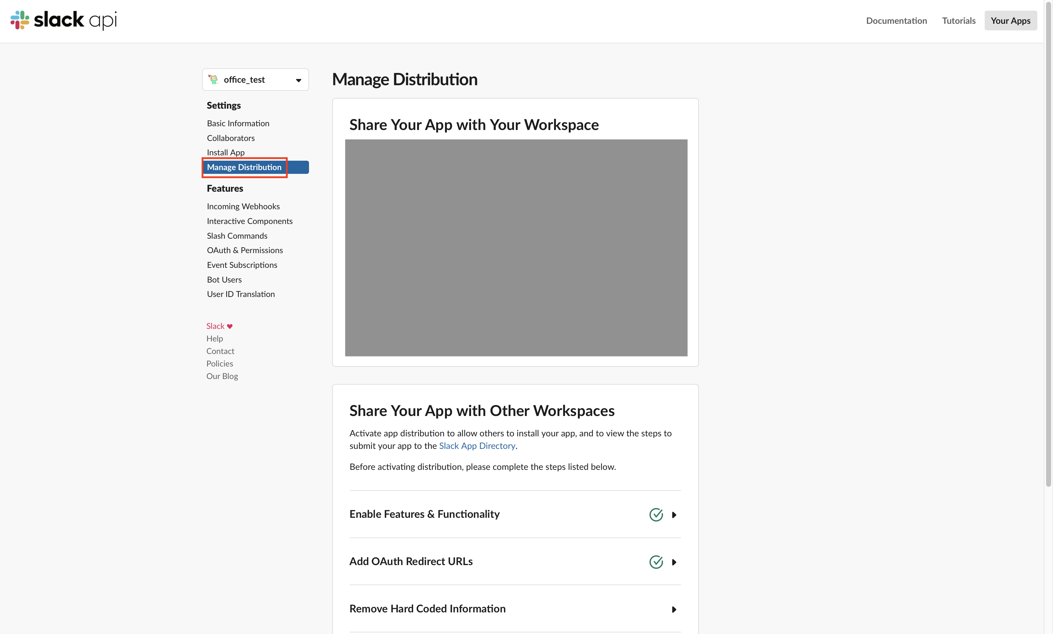Click the slack api wordmark

click(75, 20)
